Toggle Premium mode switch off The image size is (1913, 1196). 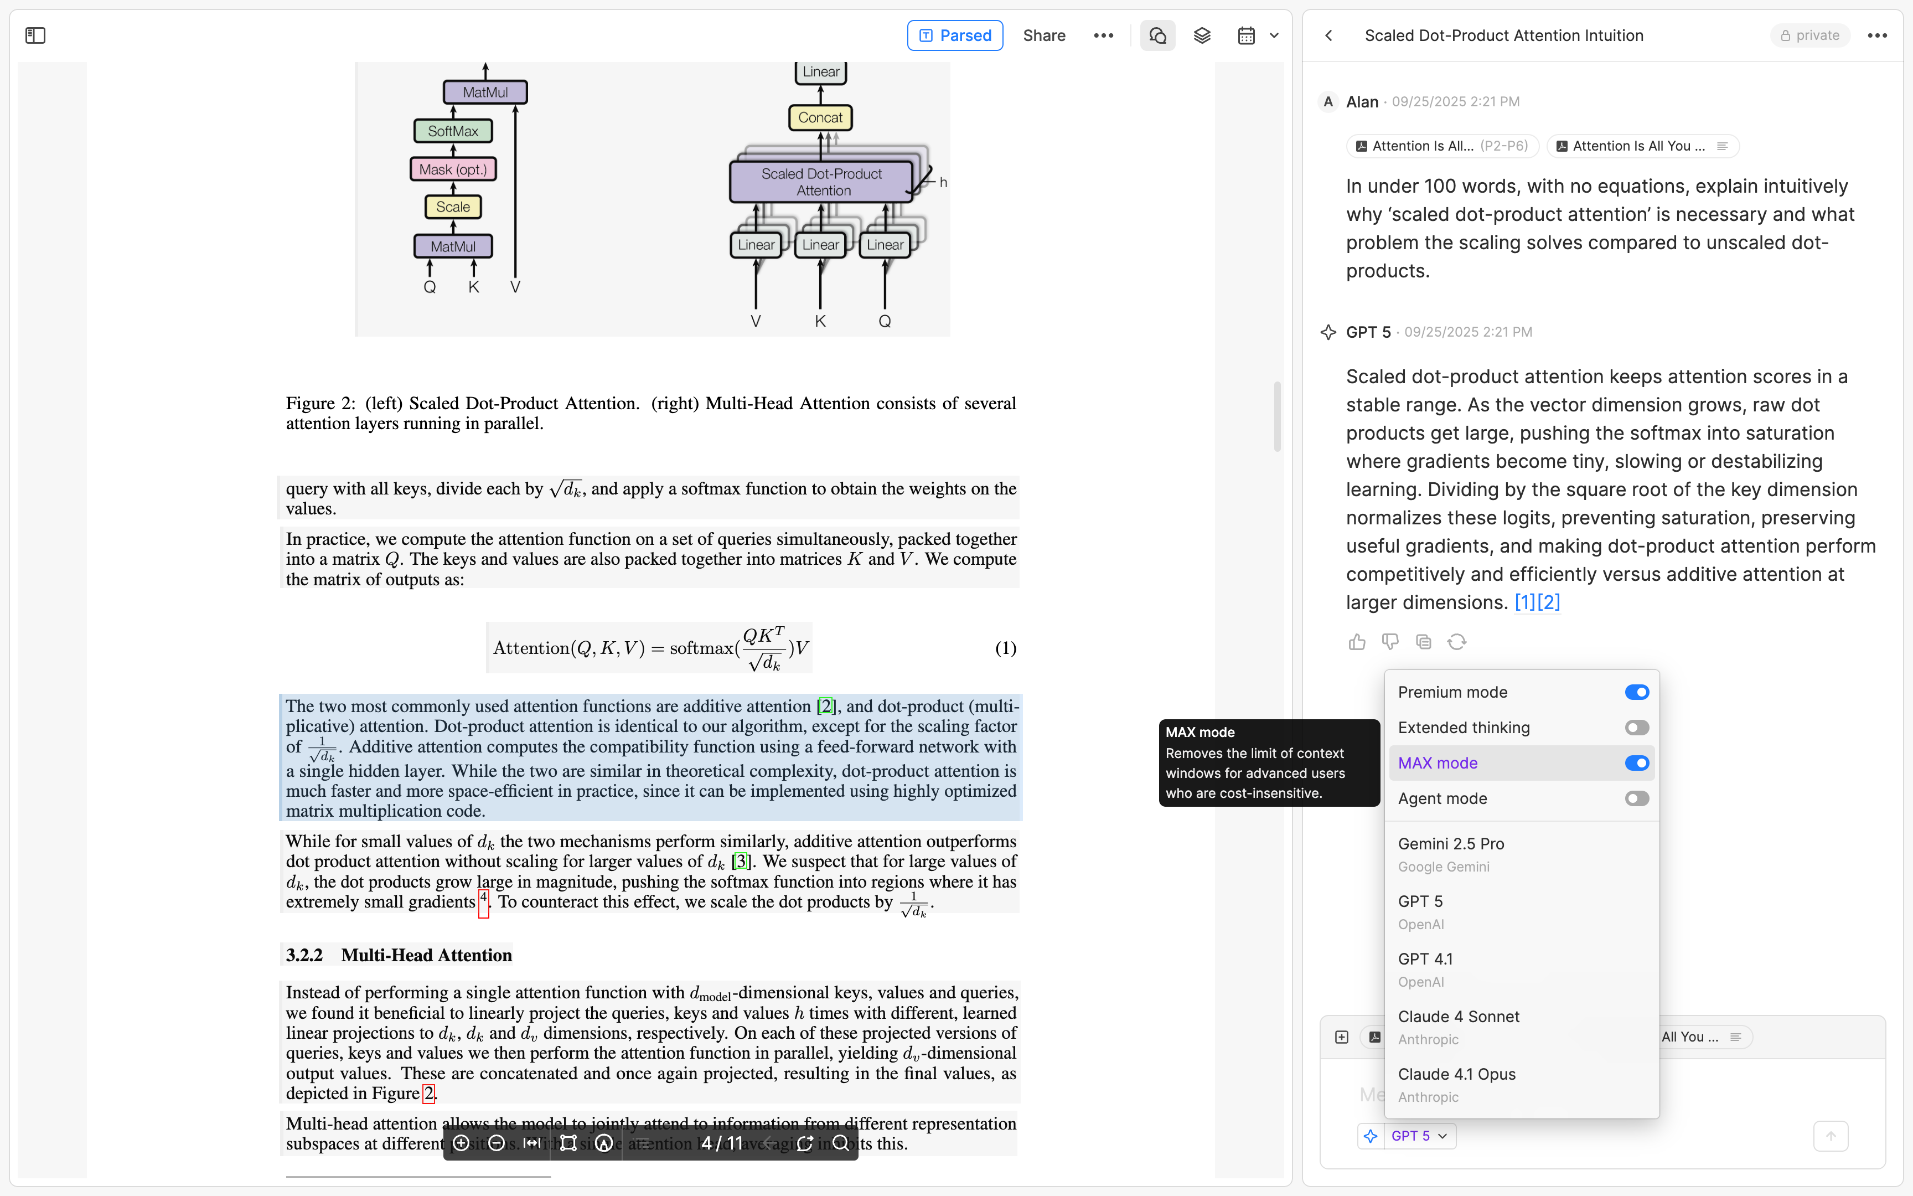pyautogui.click(x=1636, y=692)
